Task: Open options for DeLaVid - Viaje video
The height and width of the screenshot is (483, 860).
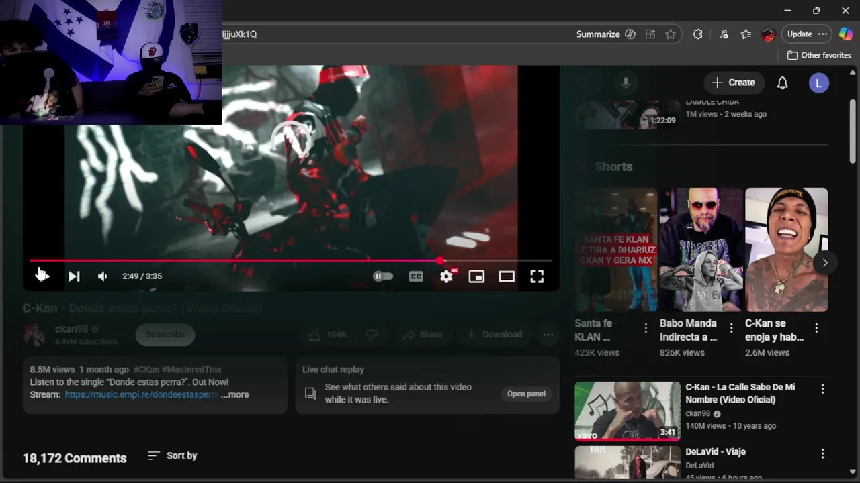Action: click(822, 454)
